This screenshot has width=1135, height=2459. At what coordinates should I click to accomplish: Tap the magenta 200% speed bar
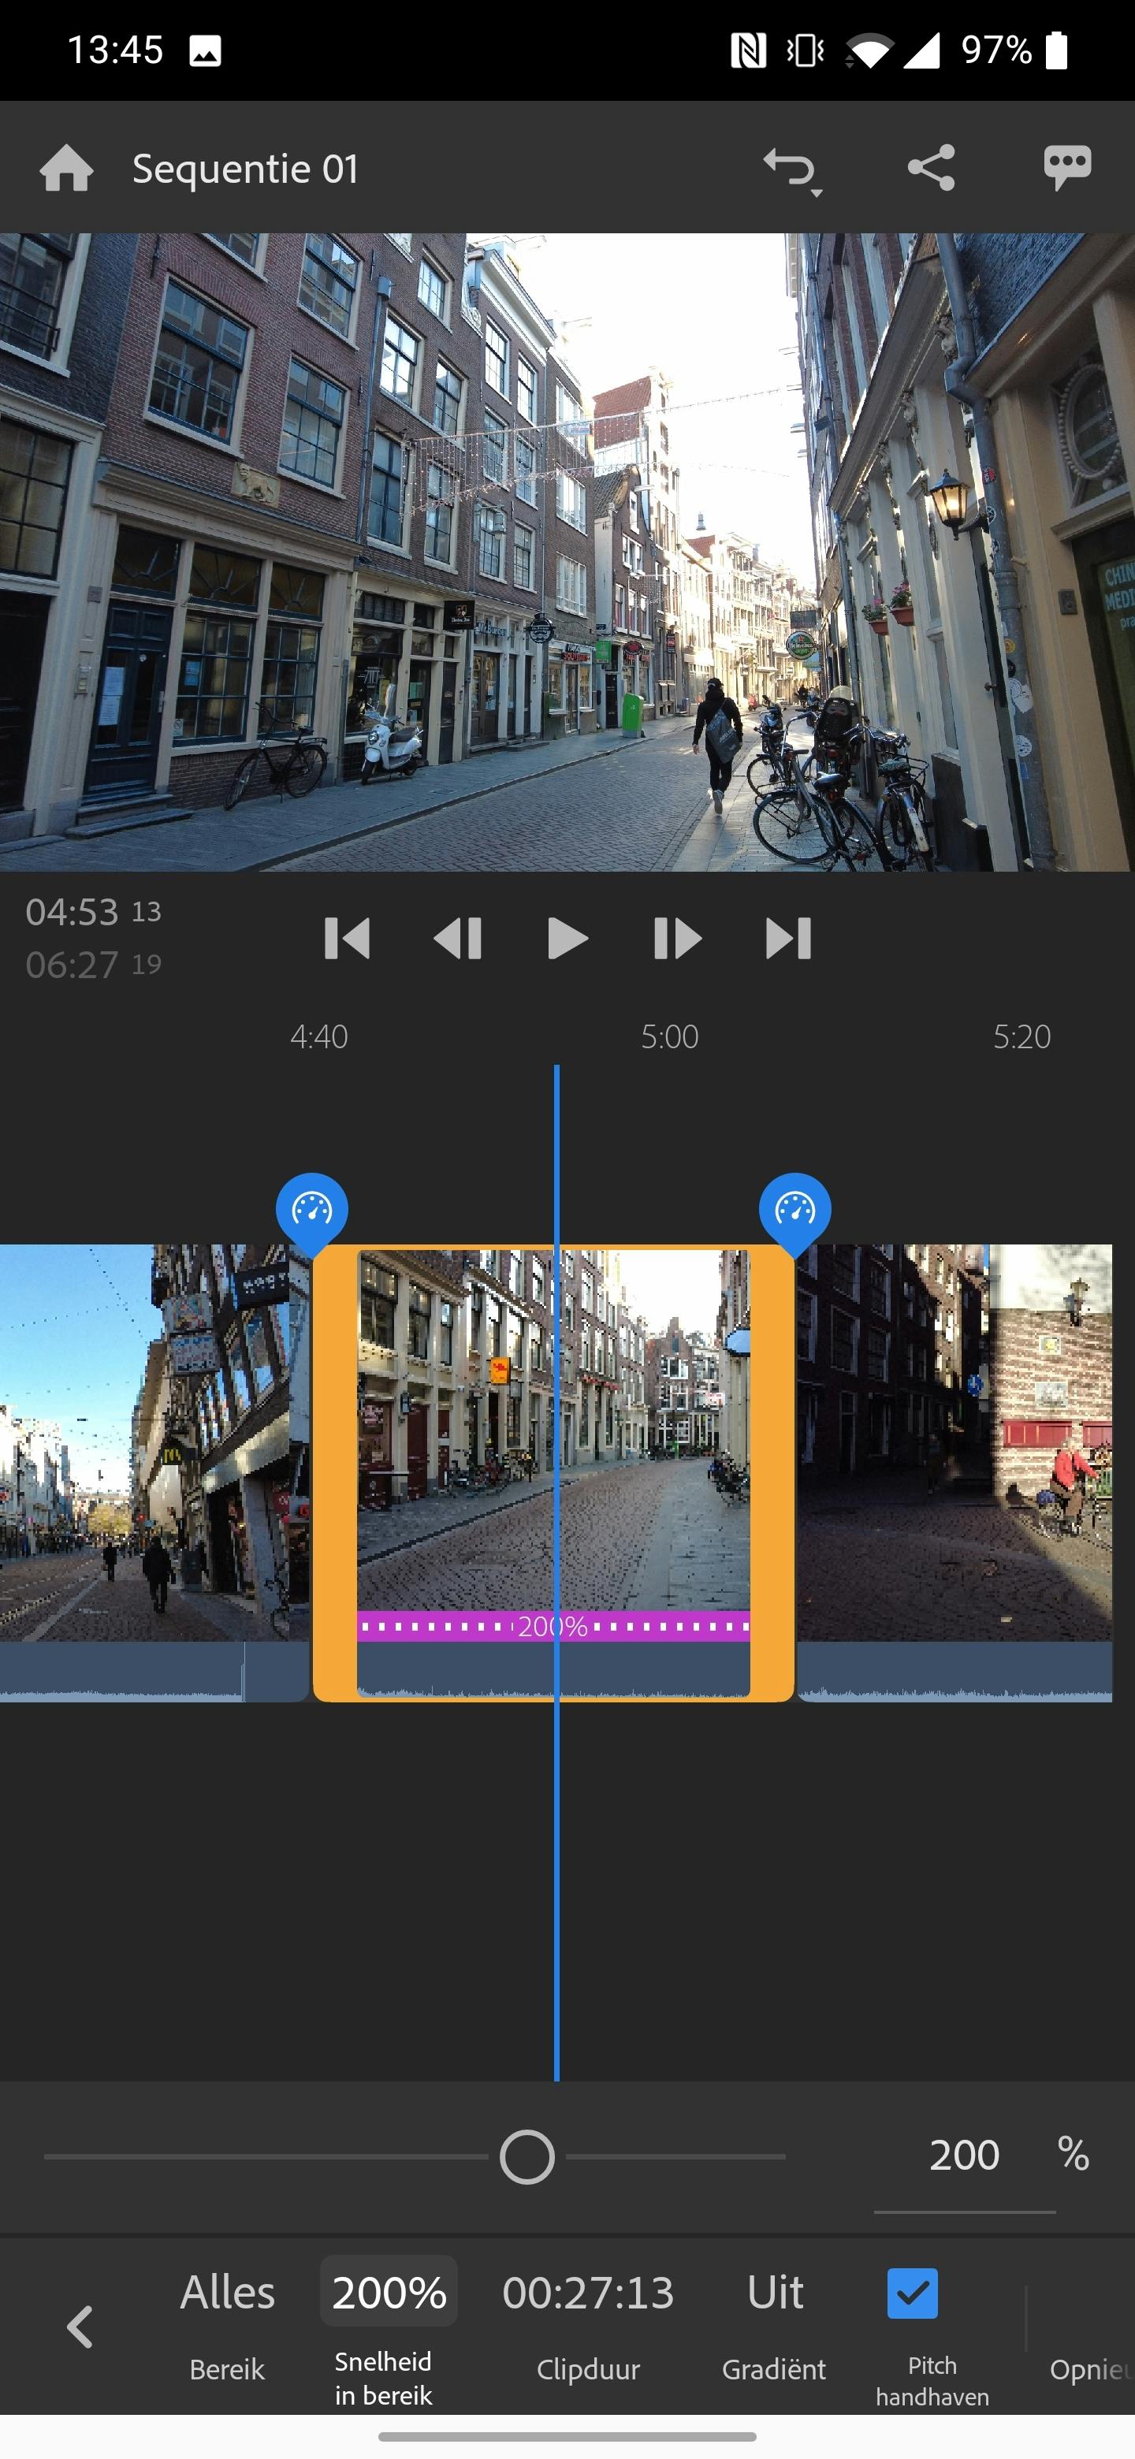(553, 1626)
